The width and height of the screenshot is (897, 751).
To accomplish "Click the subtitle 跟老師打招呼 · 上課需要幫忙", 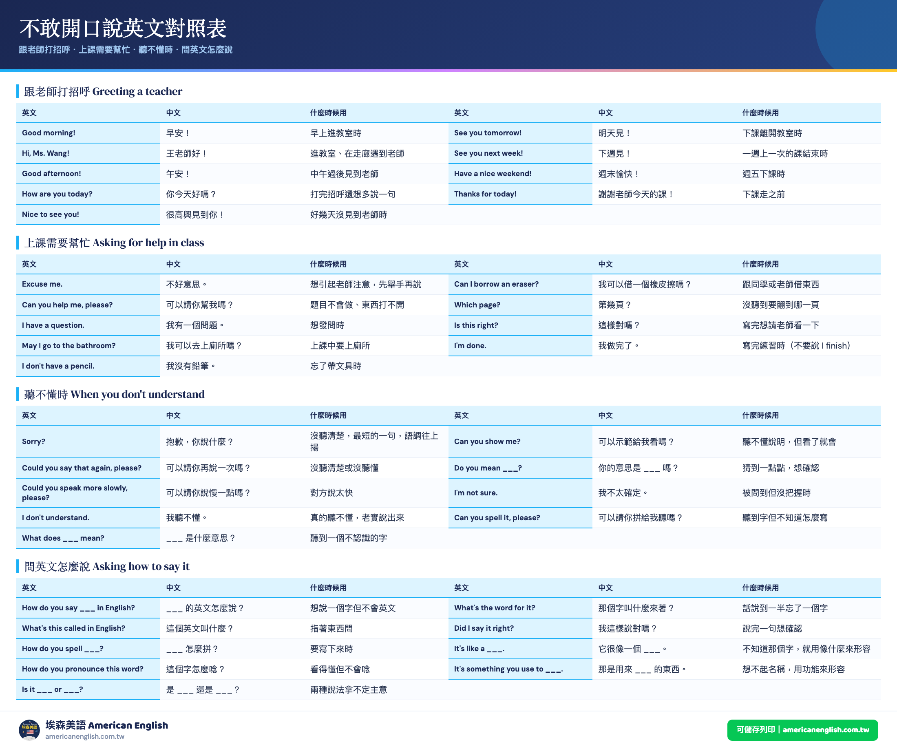I will click(74, 50).
